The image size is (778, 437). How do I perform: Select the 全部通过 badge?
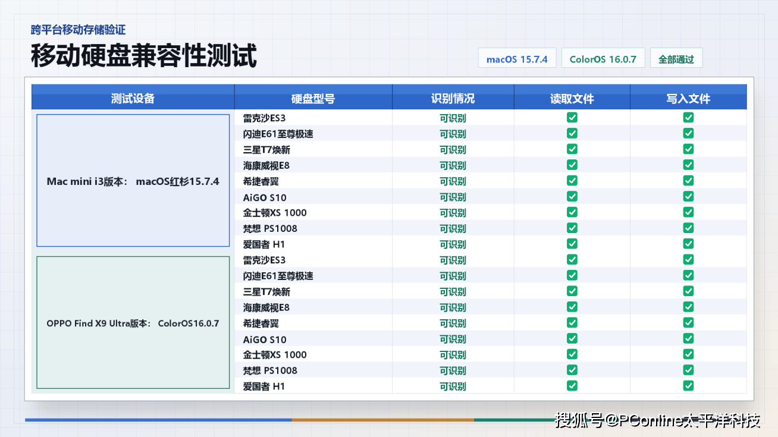(676, 58)
